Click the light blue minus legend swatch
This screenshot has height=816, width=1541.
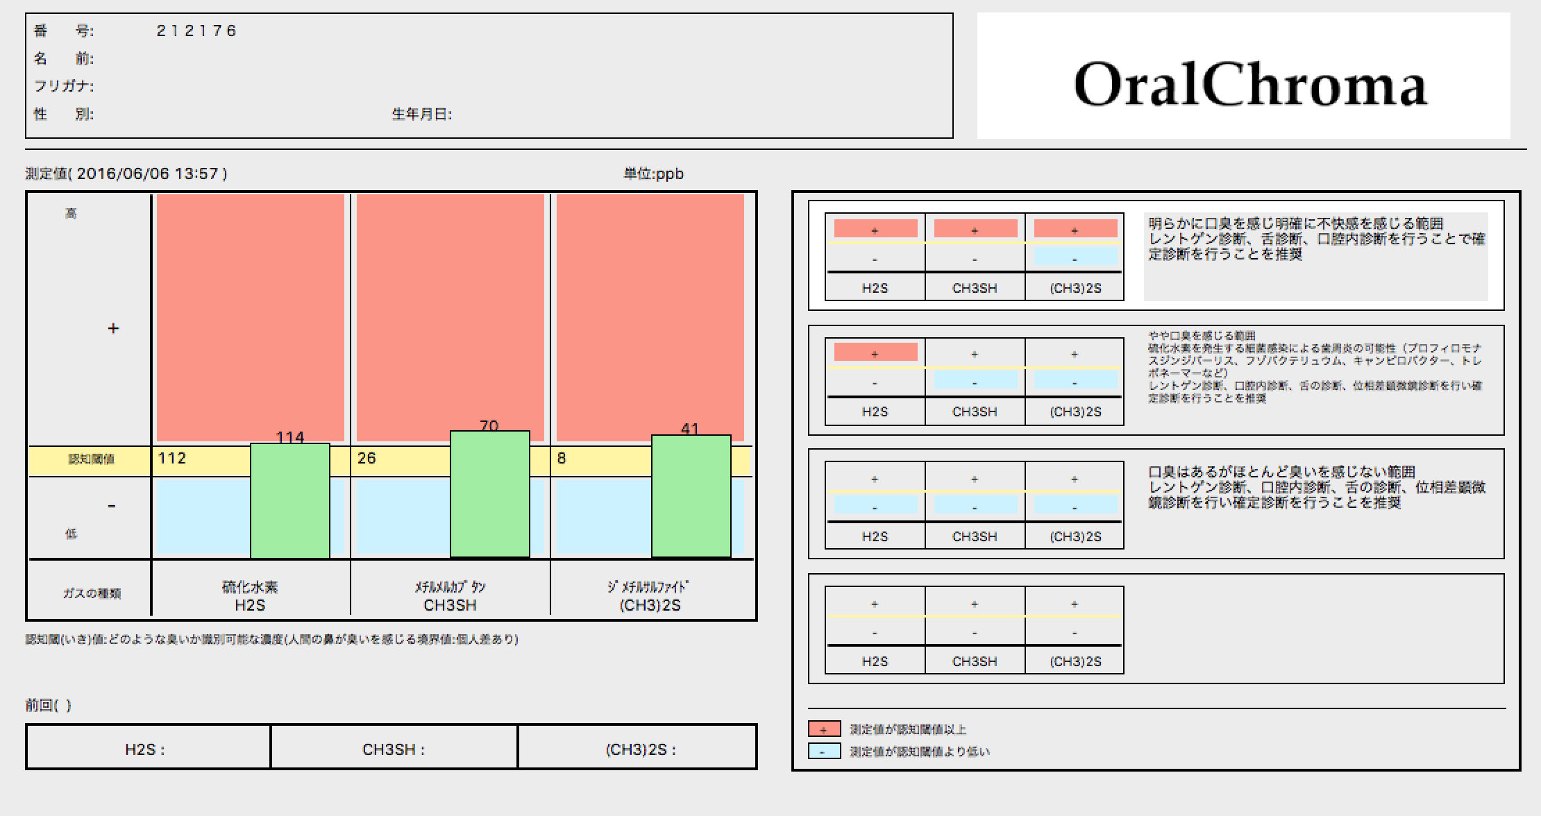pos(824,751)
